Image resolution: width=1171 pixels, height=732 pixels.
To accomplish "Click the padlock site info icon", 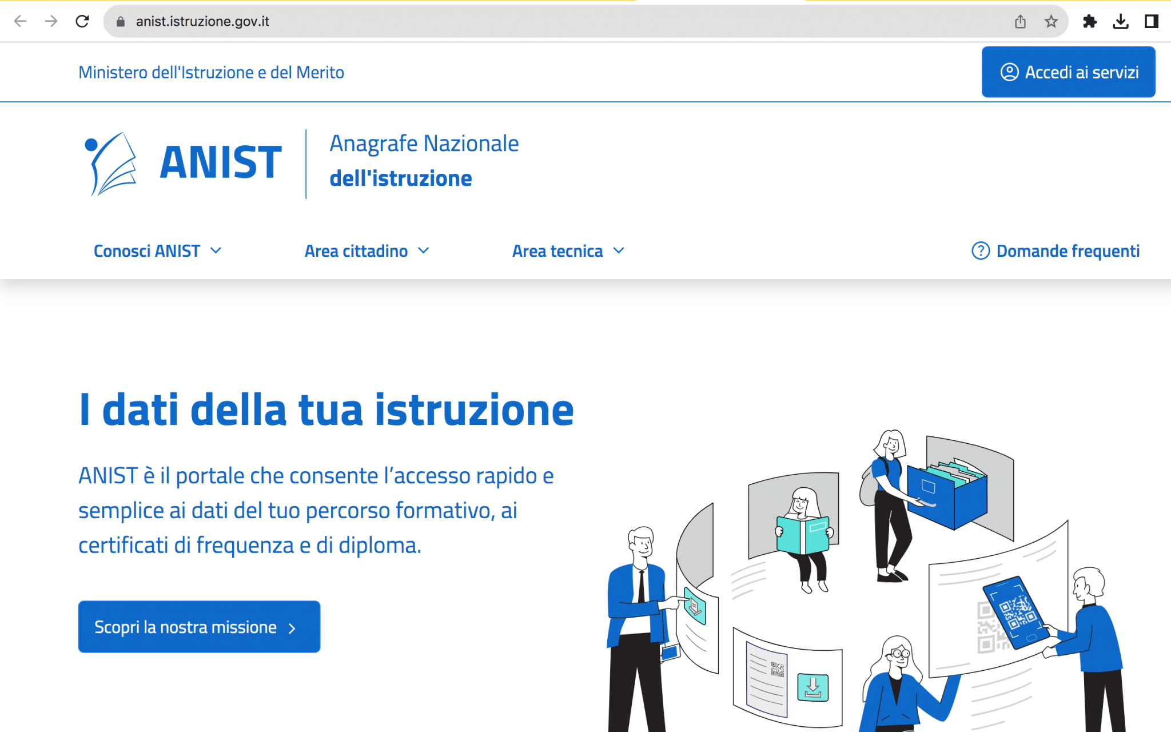I will click(x=121, y=22).
